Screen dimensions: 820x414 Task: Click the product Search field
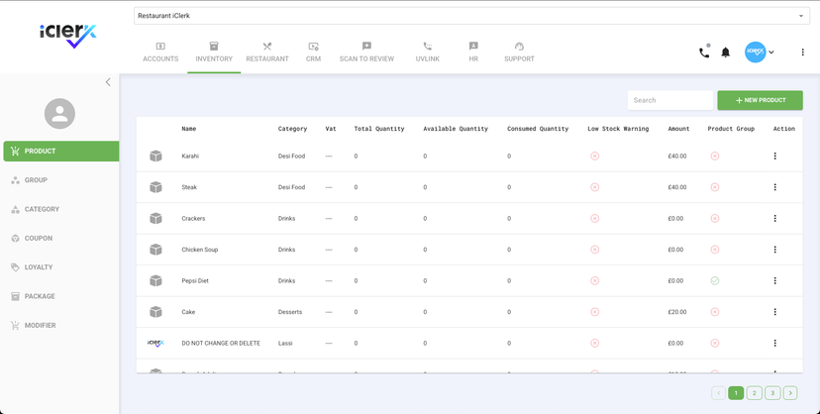[x=670, y=100]
